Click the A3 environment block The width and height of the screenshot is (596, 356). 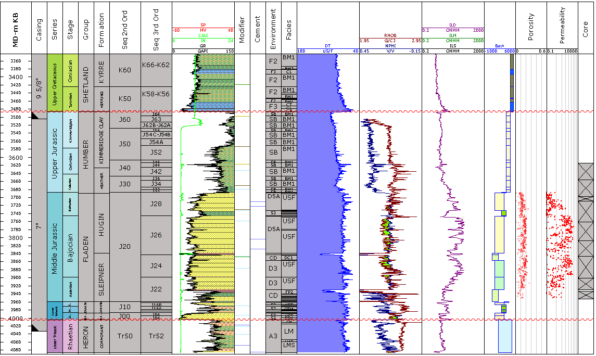[273, 336]
